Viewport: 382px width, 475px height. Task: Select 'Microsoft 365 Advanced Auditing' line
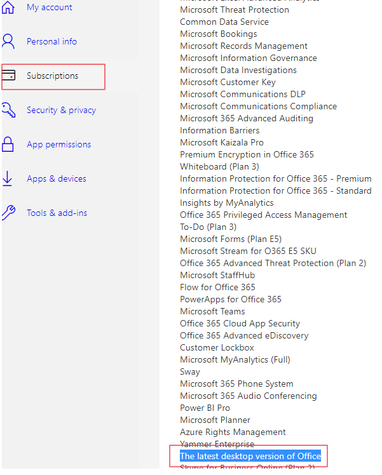[x=247, y=119]
